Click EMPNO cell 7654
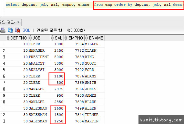 [74, 121]
